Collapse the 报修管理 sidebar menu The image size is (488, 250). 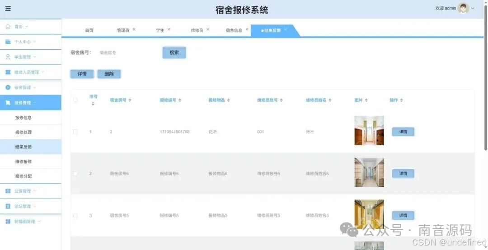click(x=34, y=102)
